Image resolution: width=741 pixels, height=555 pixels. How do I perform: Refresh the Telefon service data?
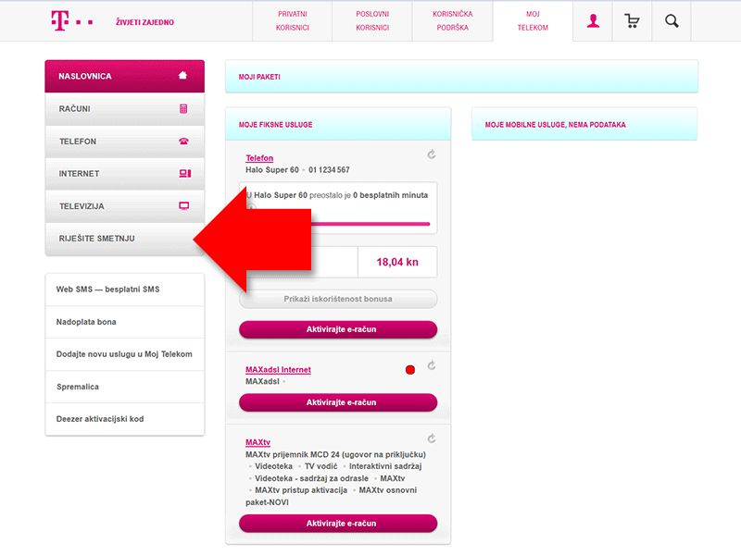click(x=432, y=154)
